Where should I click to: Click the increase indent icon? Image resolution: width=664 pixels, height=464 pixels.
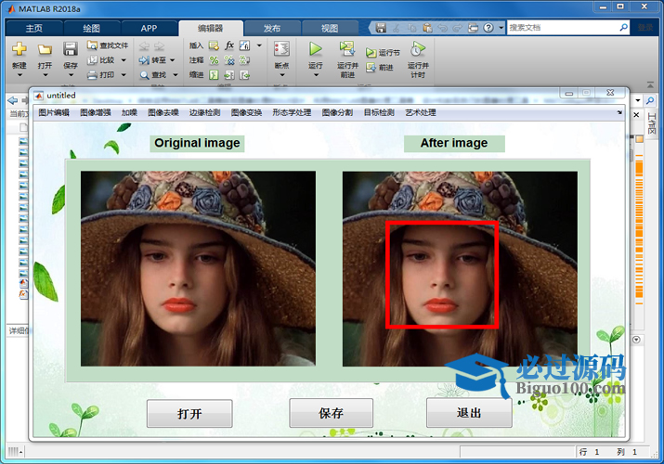pos(229,75)
